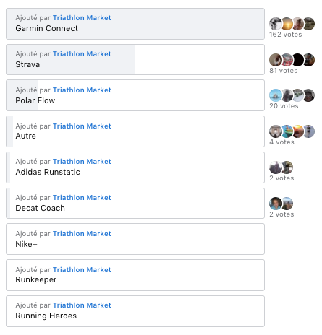Choose the Polar Flow poll option
The width and height of the screenshot is (322, 335).
[x=135, y=95]
